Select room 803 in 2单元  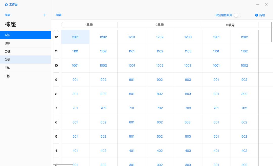click(188, 94)
